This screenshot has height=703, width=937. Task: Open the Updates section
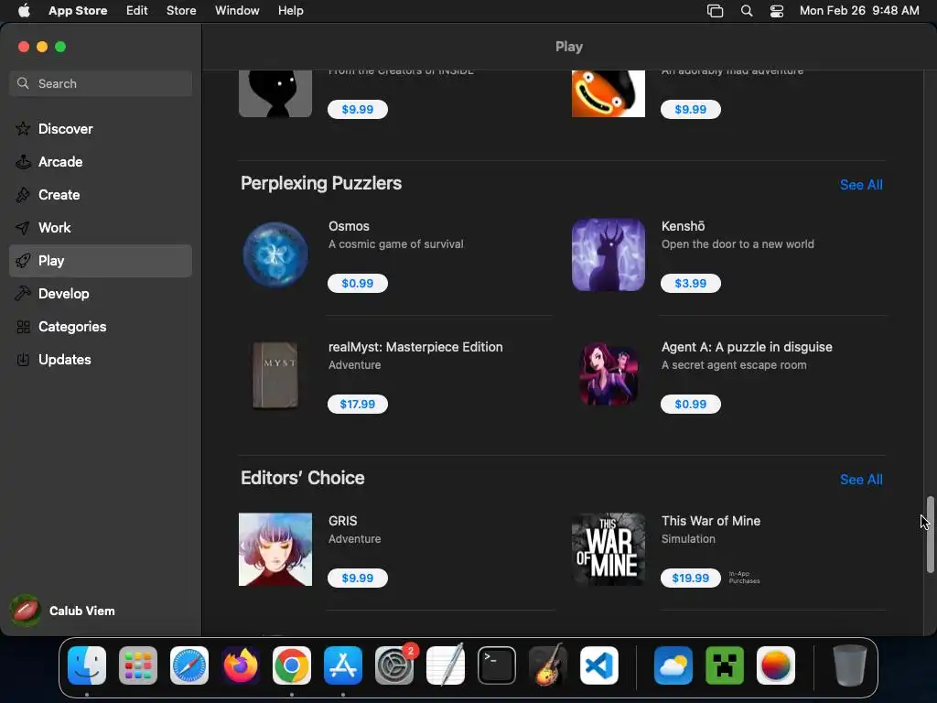pos(101,359)
